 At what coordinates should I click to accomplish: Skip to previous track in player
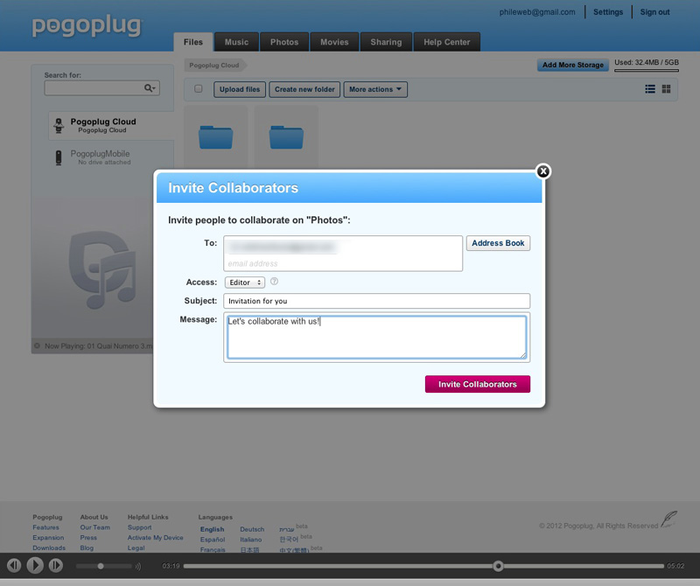[x=14, y=566]
